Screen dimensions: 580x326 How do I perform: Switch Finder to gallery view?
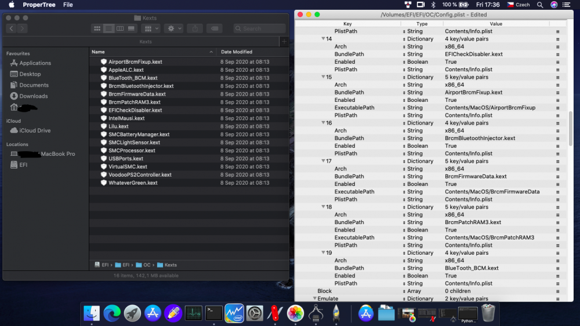tap(131, 28)
